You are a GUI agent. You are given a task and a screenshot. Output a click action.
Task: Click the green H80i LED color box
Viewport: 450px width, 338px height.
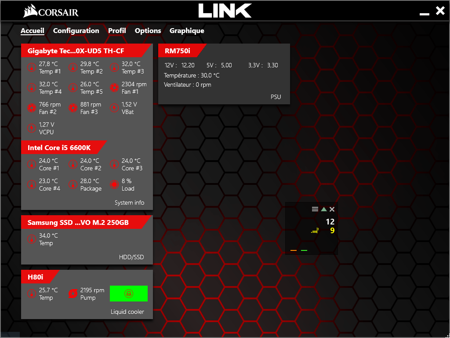[x=129, y=294]
